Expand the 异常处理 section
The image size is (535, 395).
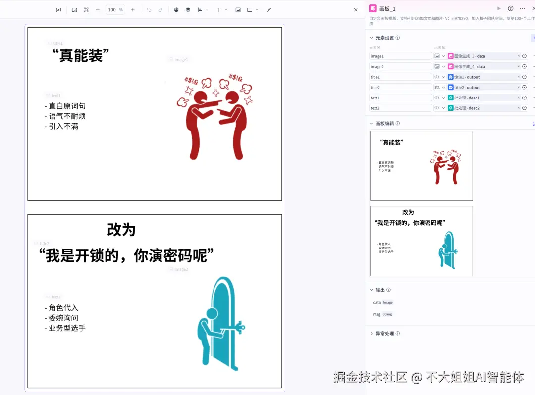(371, 333)
